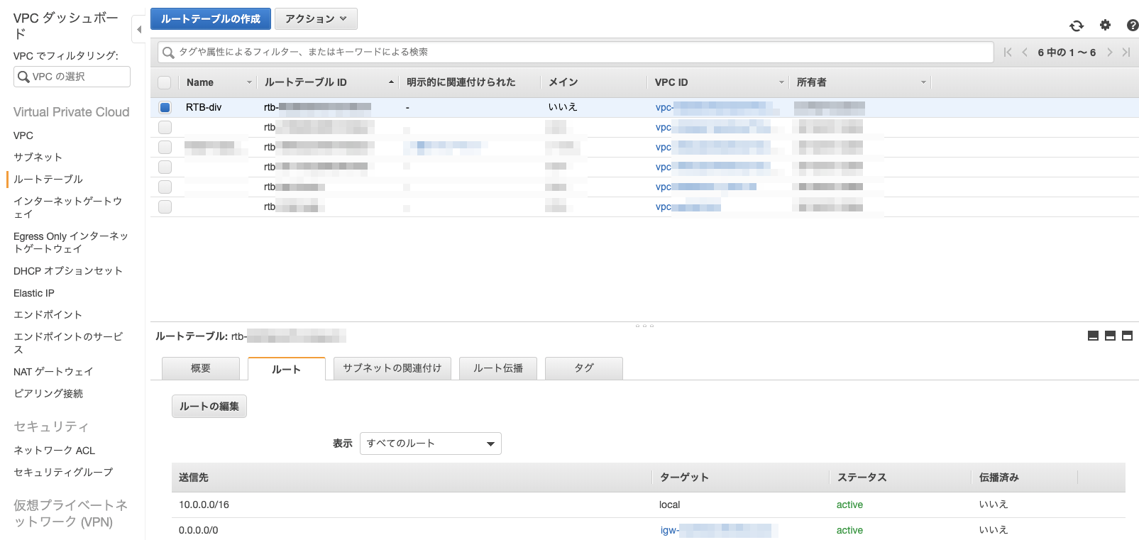Image resolution: width=1139 pixels, height=540 pixels.
Task: Open the すべてのルート display filter dropdown
Action: (x=430, y=443)
